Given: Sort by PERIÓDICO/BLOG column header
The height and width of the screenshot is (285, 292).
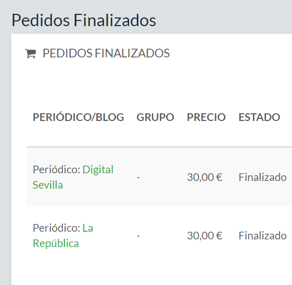Looking at the screenshot, I should (78, 117).
